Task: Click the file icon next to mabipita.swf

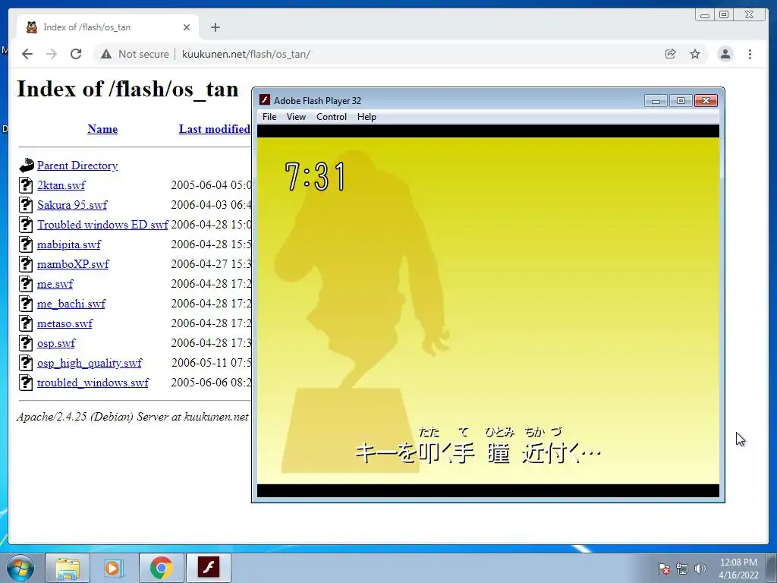Action: [x=27, y=244]
